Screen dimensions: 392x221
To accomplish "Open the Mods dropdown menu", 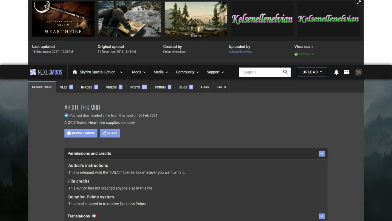I will click(x=139, y=72).
